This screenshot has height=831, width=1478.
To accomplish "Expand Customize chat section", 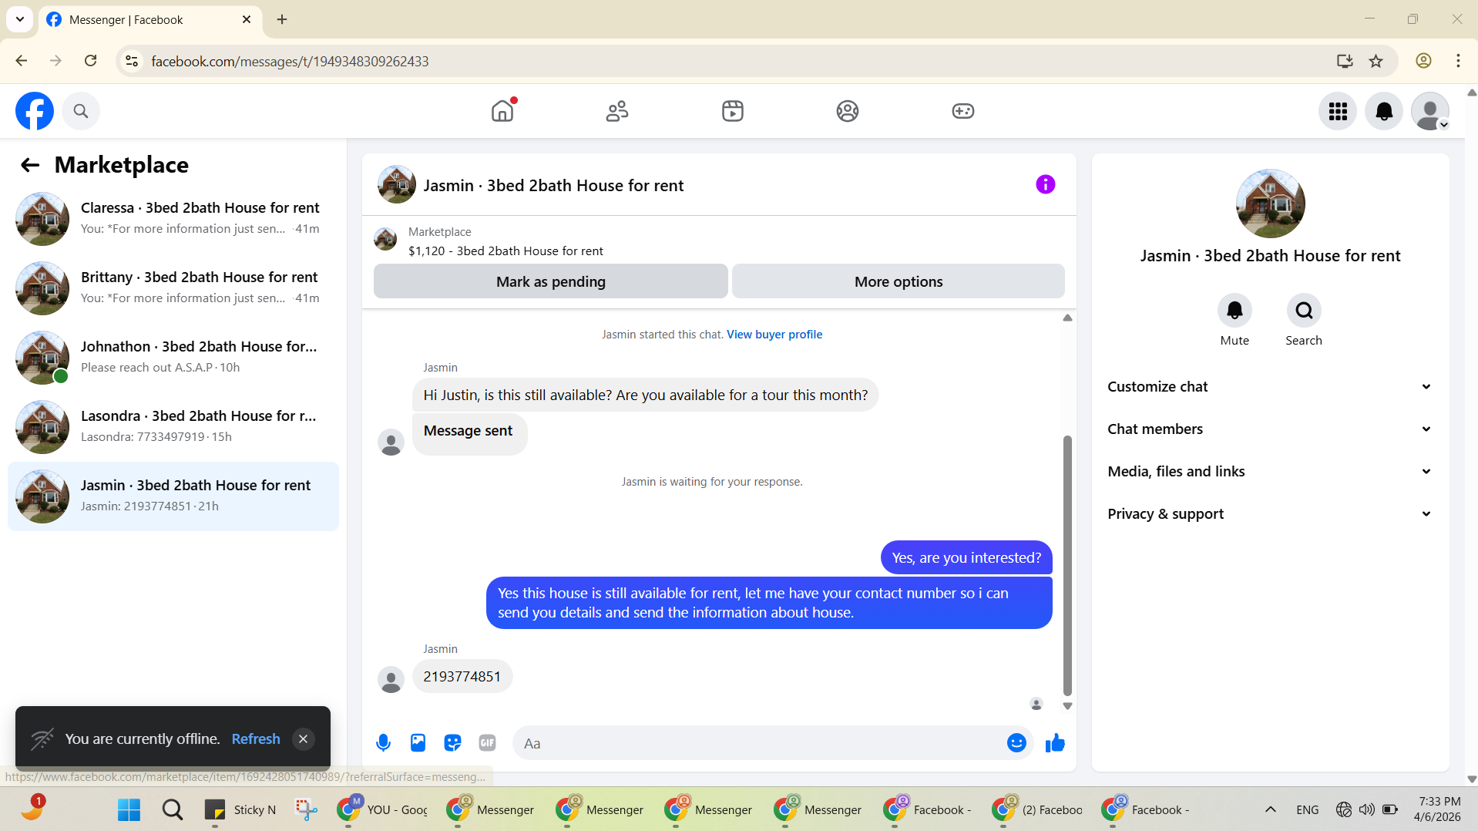I will coord(1270,387).
